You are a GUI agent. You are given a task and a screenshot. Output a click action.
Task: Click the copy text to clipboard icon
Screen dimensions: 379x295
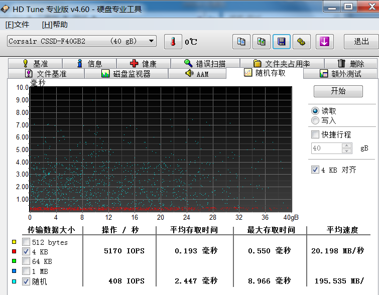click(241, 42)
